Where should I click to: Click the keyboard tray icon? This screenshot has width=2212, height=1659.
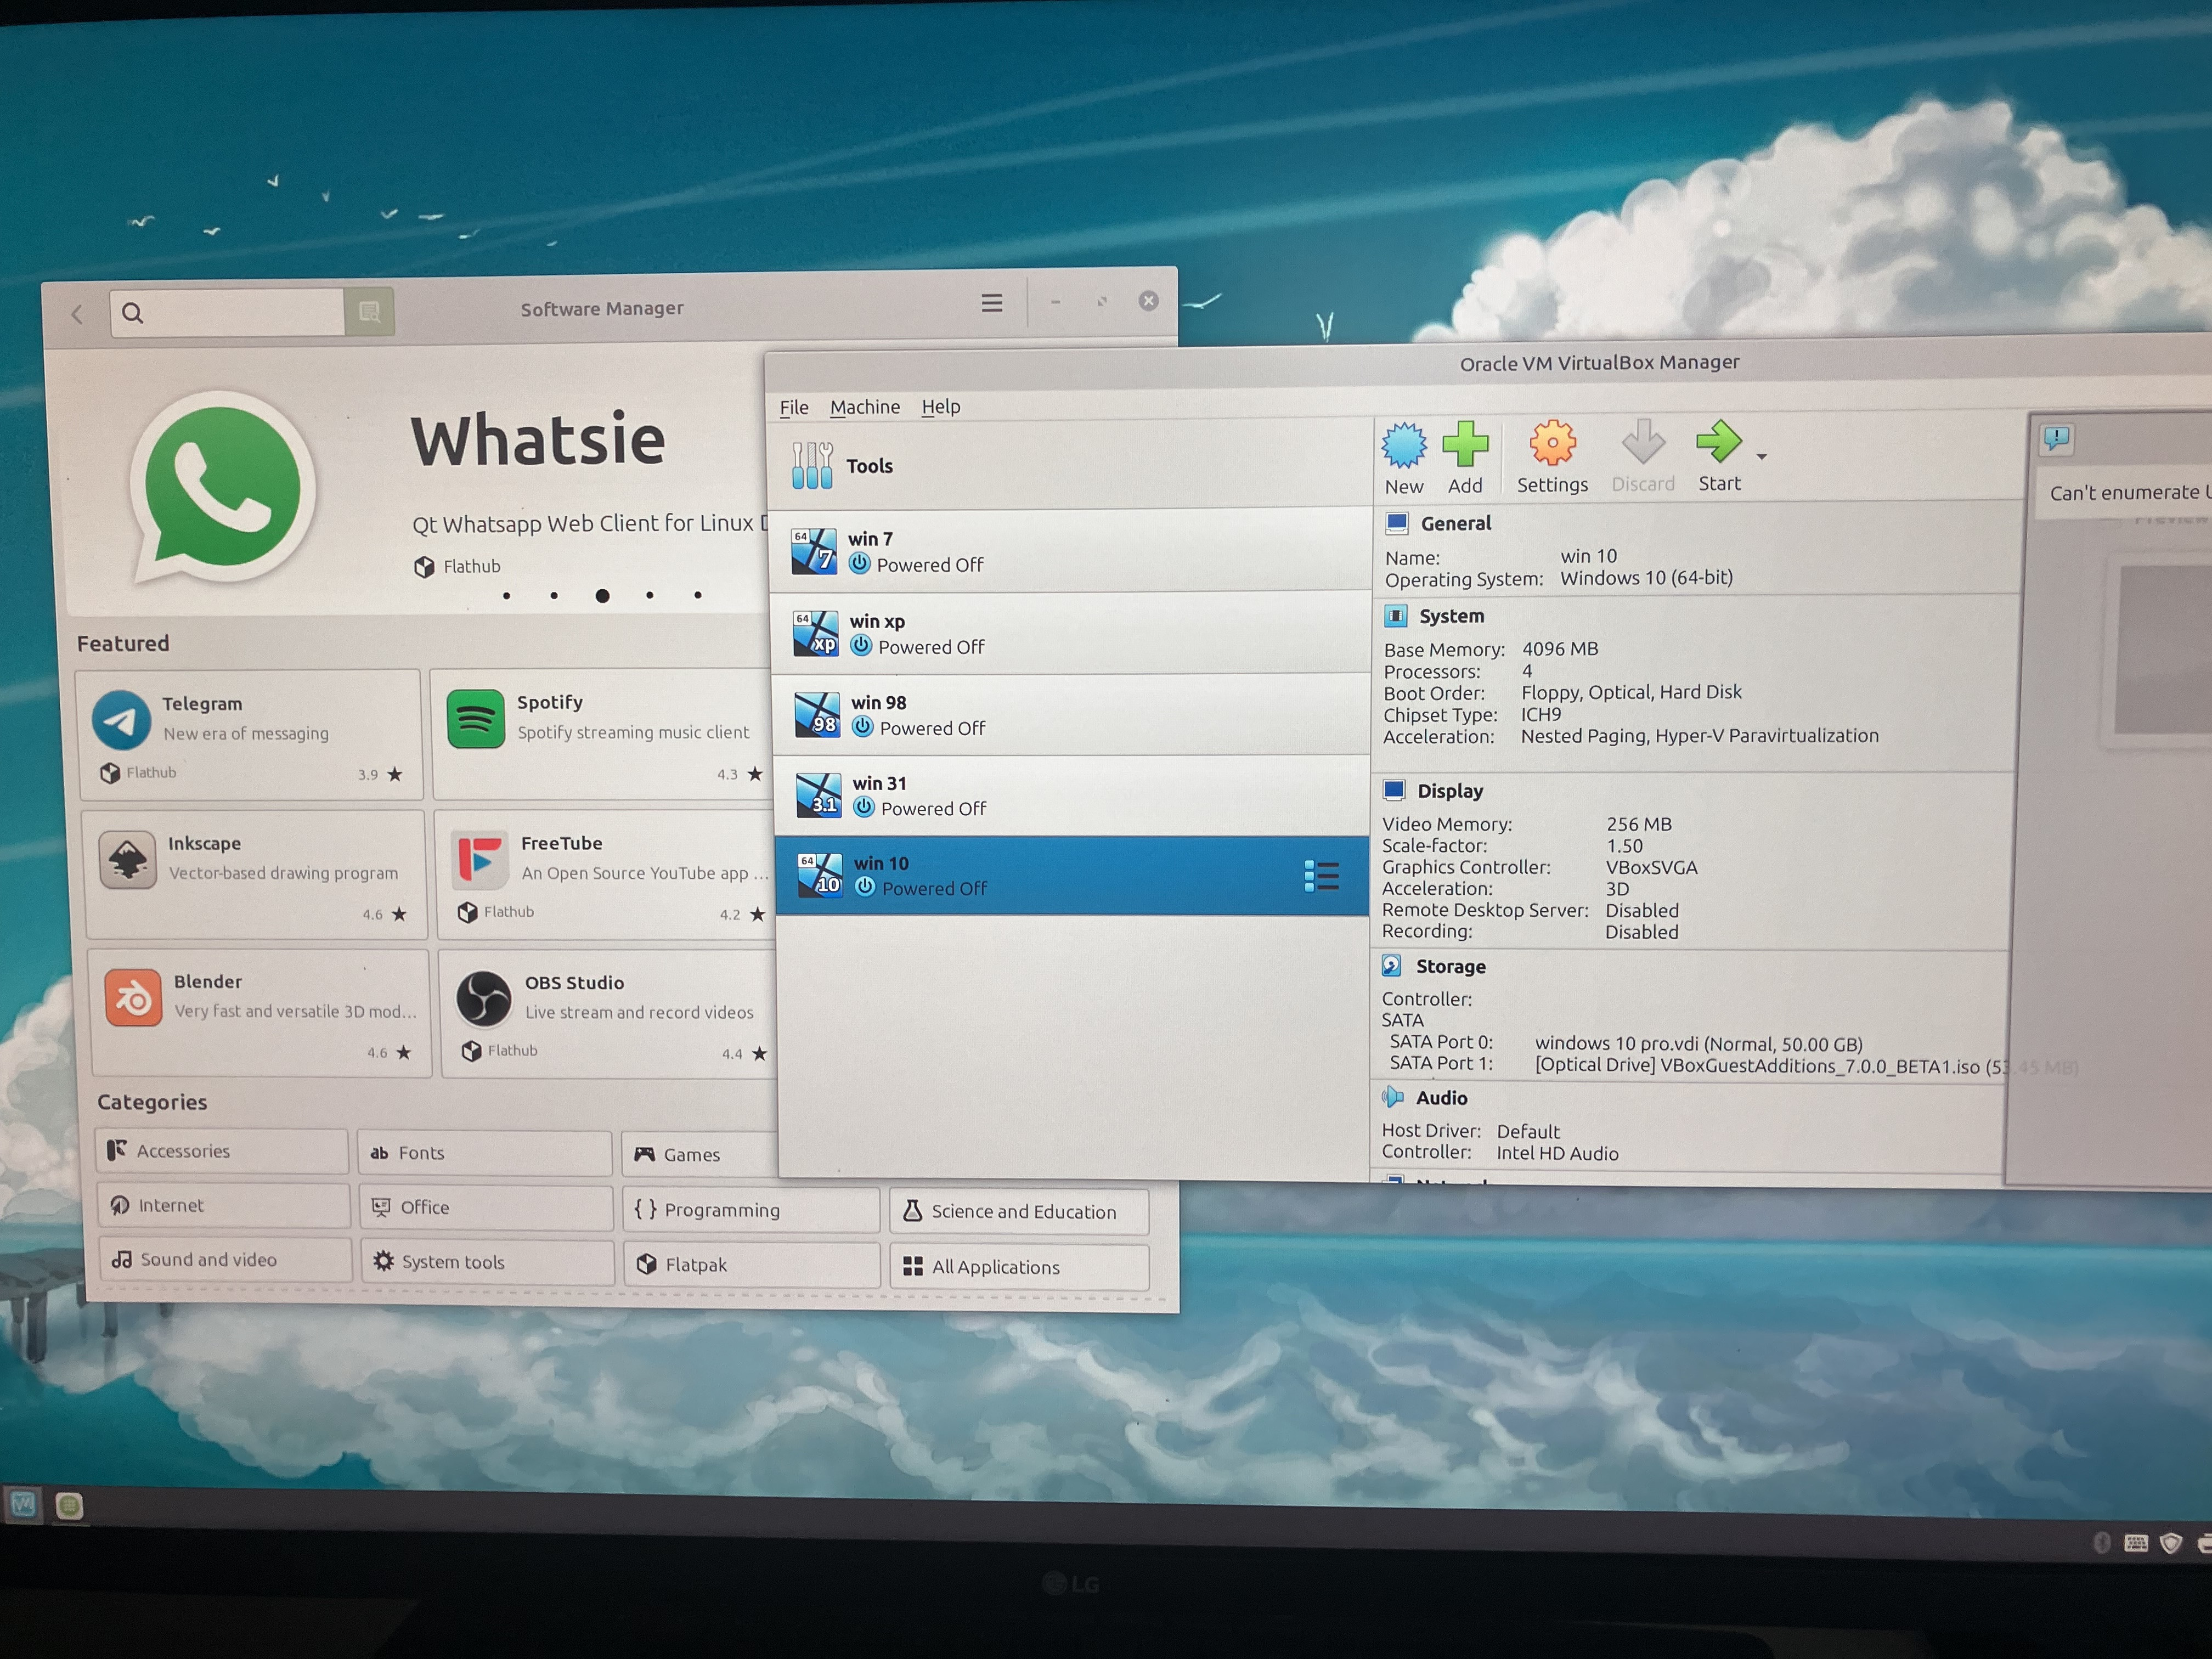click(x=2136, y=1543)
